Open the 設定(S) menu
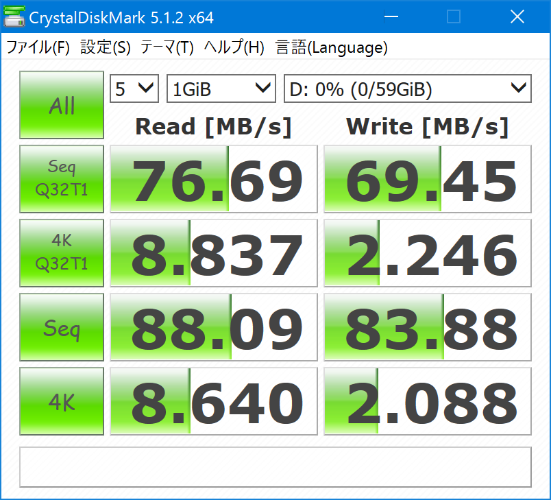The height and width of the screenshot is (500, 551). tap(106, 47)
